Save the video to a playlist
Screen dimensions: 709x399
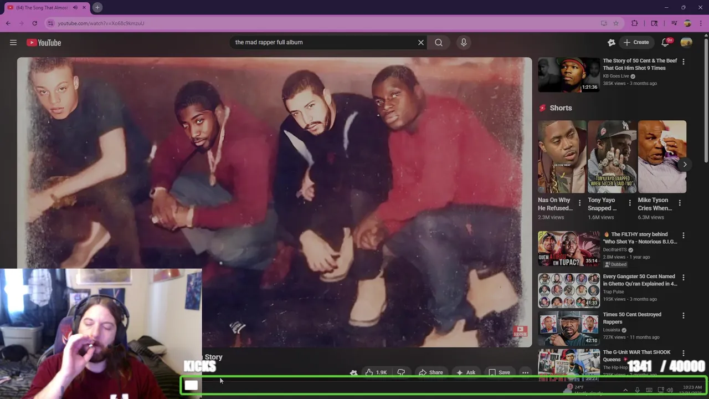pyautogui.click(x=499, y=372)
